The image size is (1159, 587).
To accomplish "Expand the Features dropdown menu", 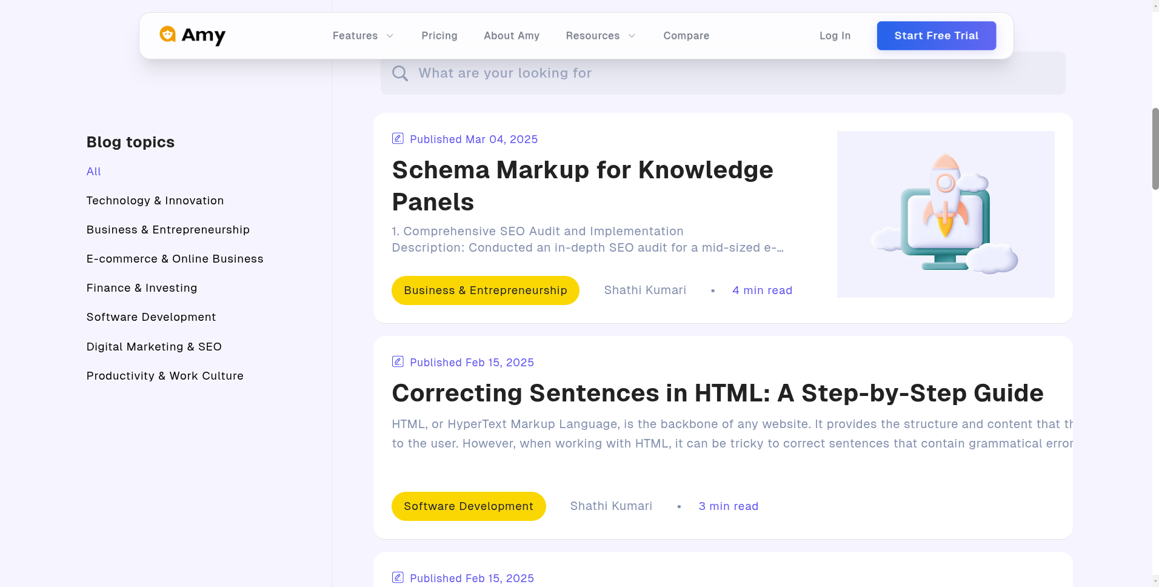I will 362,36.
